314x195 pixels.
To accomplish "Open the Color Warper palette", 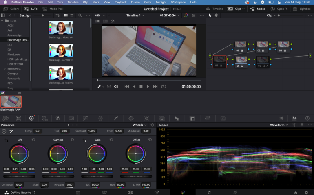I will pos(101,118).
